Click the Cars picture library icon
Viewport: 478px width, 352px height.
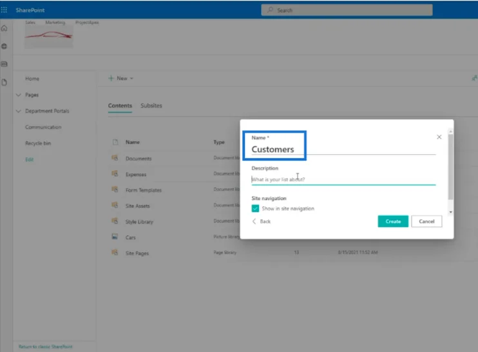pos(115,237)
